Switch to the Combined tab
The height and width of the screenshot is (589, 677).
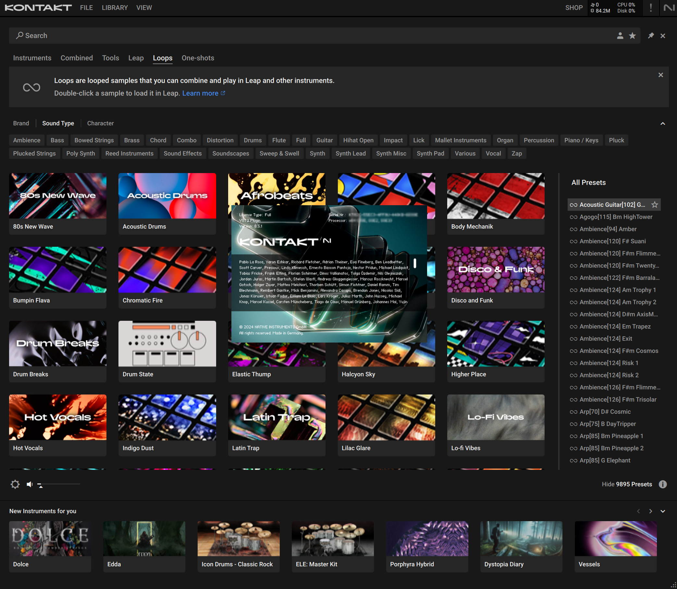(77, 58)
